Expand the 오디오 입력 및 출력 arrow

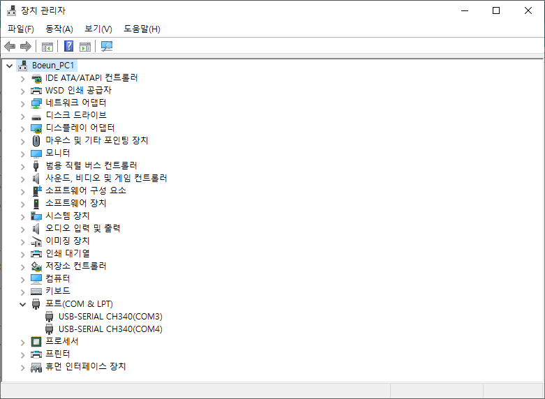(x=22, y=229)
